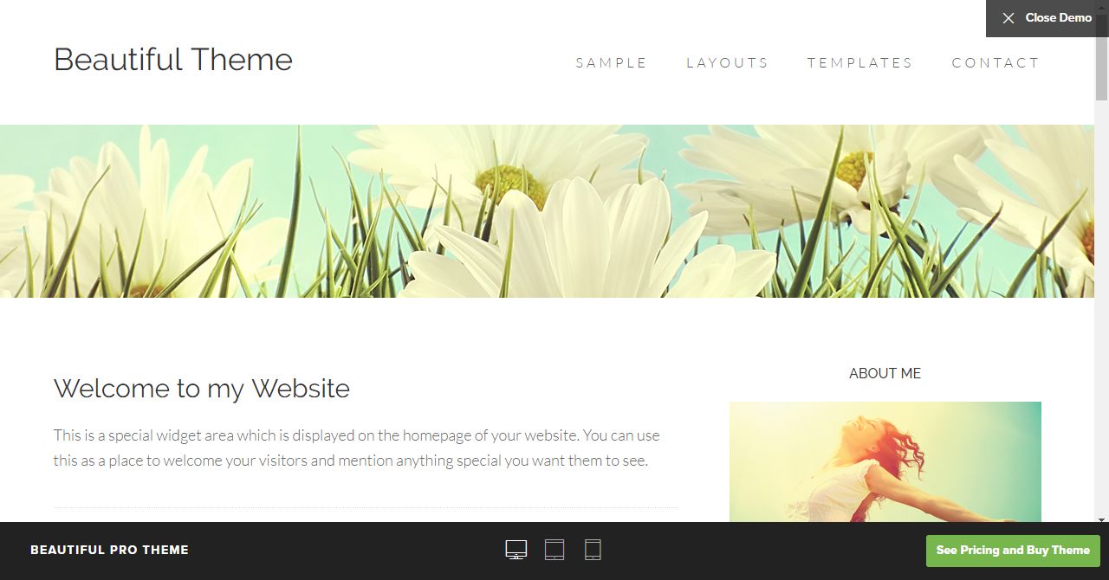Open the Templates menu item
The image size is (1109, 580).
859,62
